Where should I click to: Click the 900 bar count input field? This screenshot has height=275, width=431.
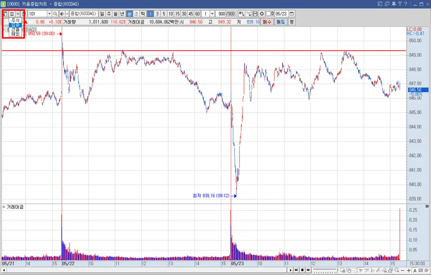coord(221,14)
